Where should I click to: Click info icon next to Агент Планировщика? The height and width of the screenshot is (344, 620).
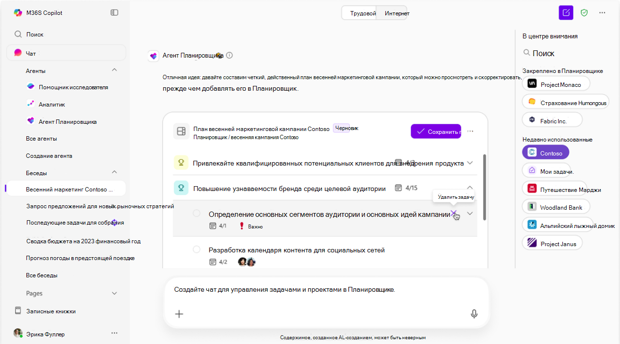(x=229, y=55)
